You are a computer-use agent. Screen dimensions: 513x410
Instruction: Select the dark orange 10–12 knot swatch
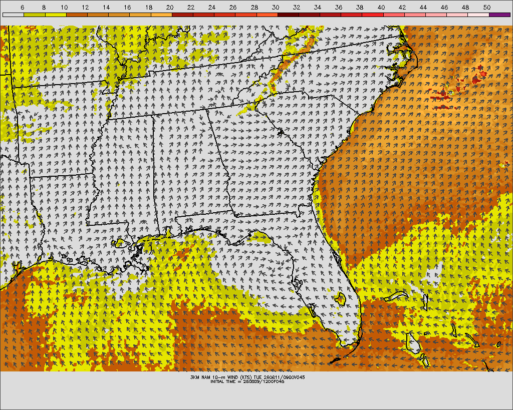coord(77,15)
